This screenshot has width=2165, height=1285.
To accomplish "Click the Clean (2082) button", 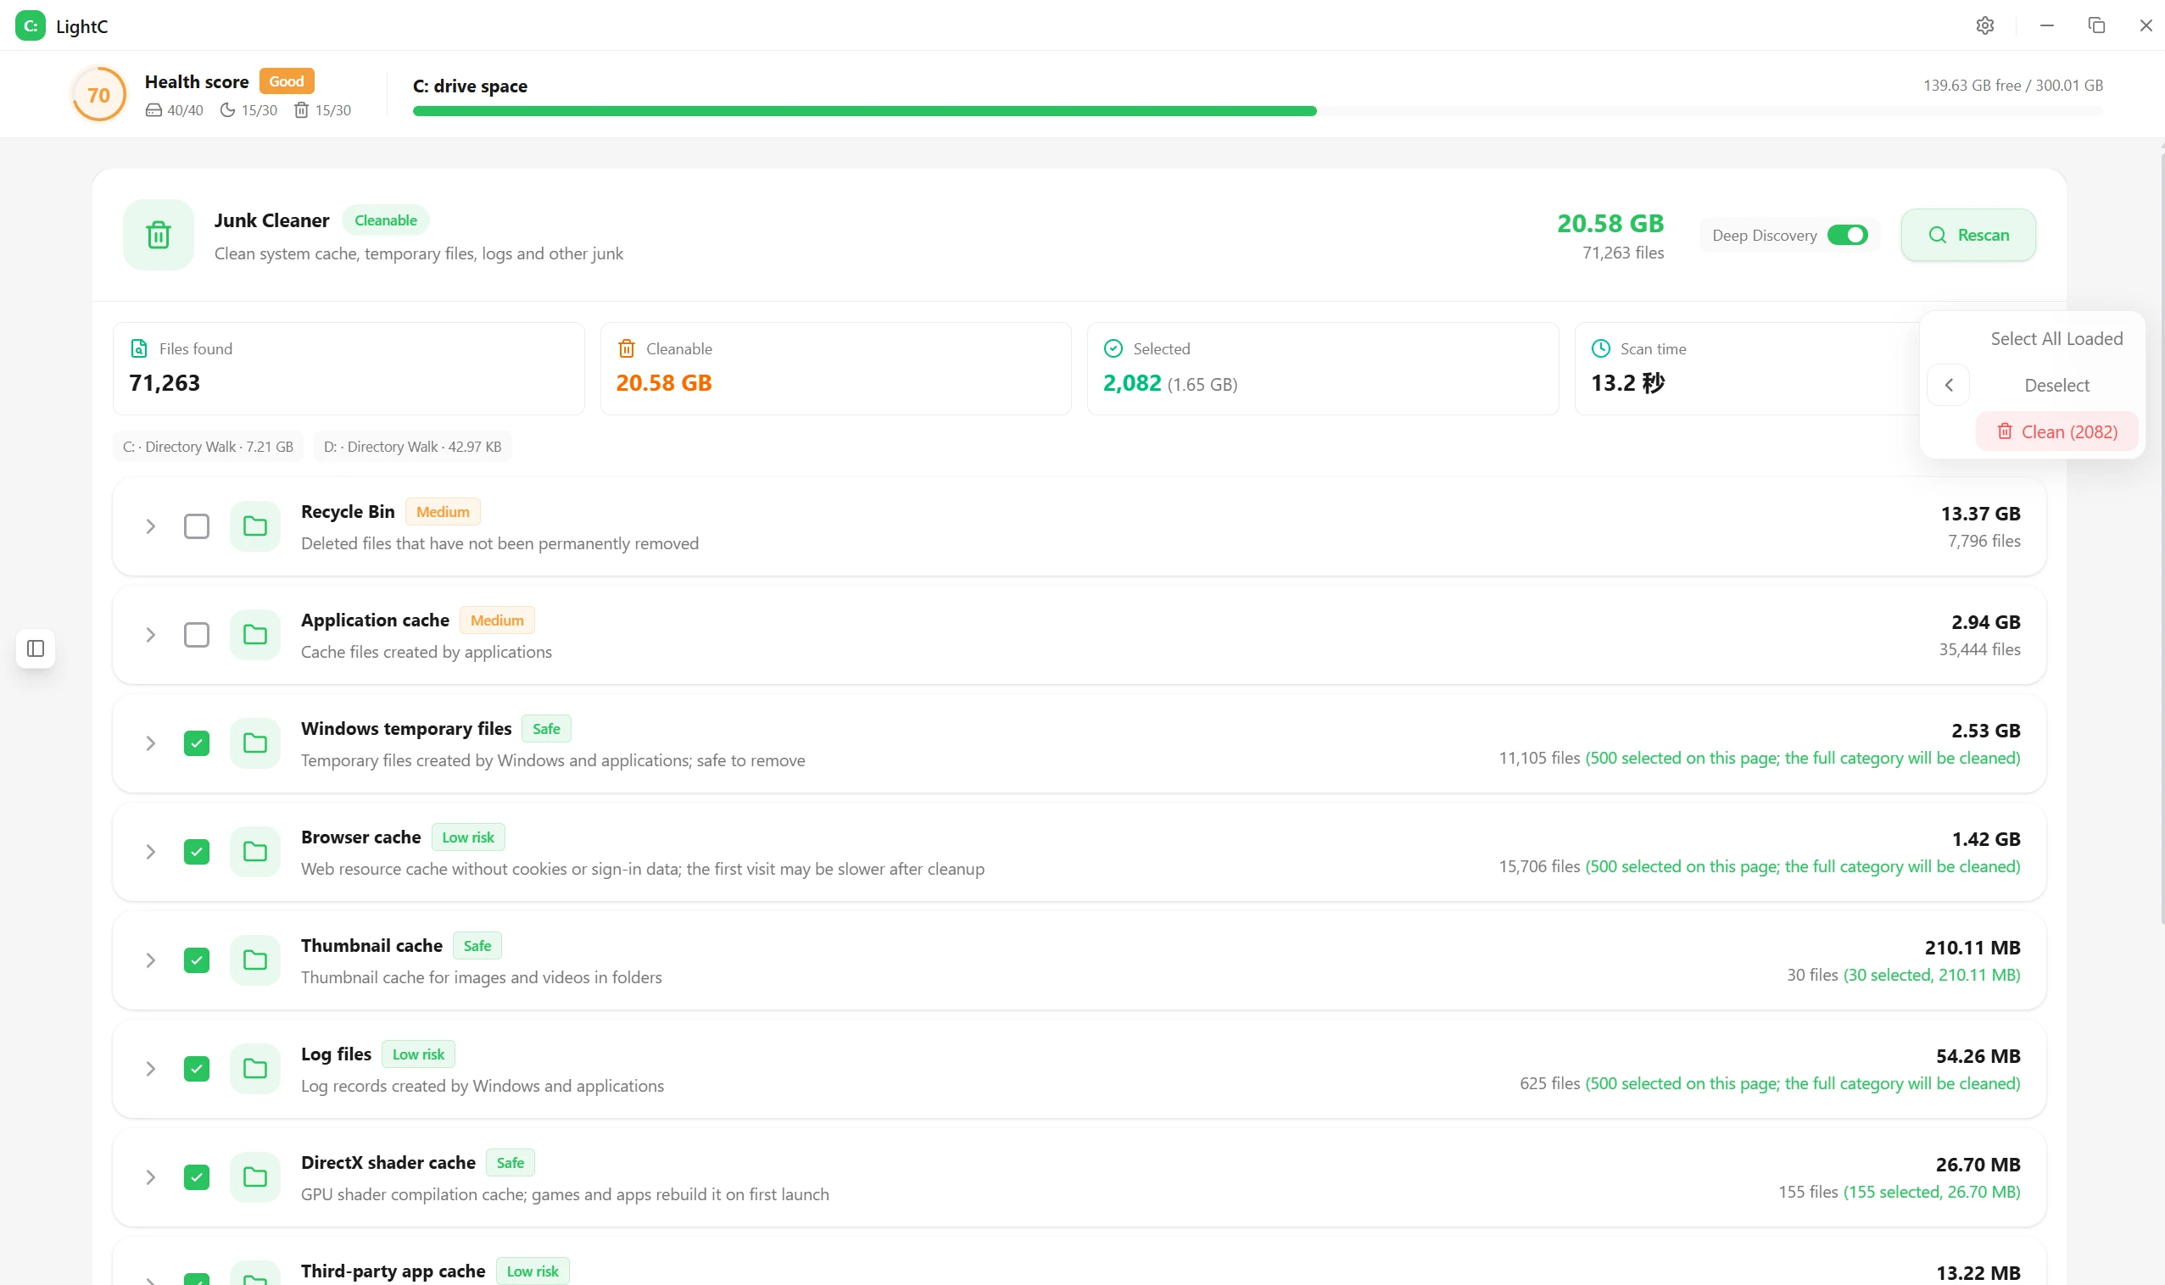I will coord(2056,431).
